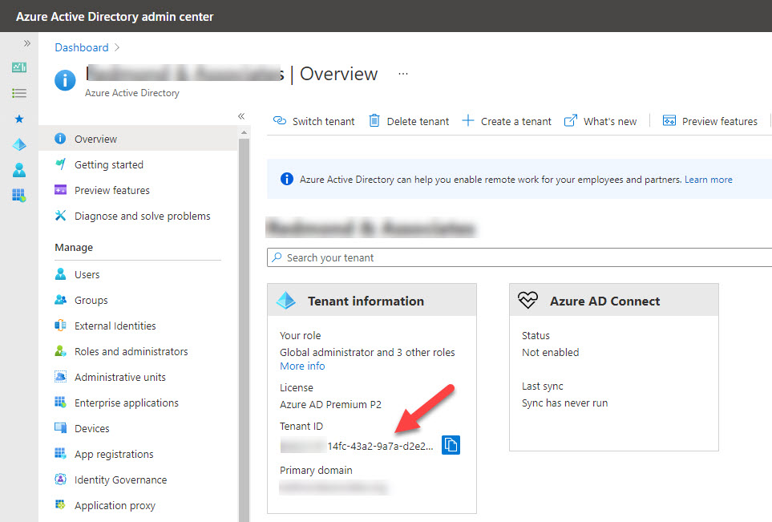
Task: Open Enterprise applications grid icon in left rail
Action: (x=19, y=196)
